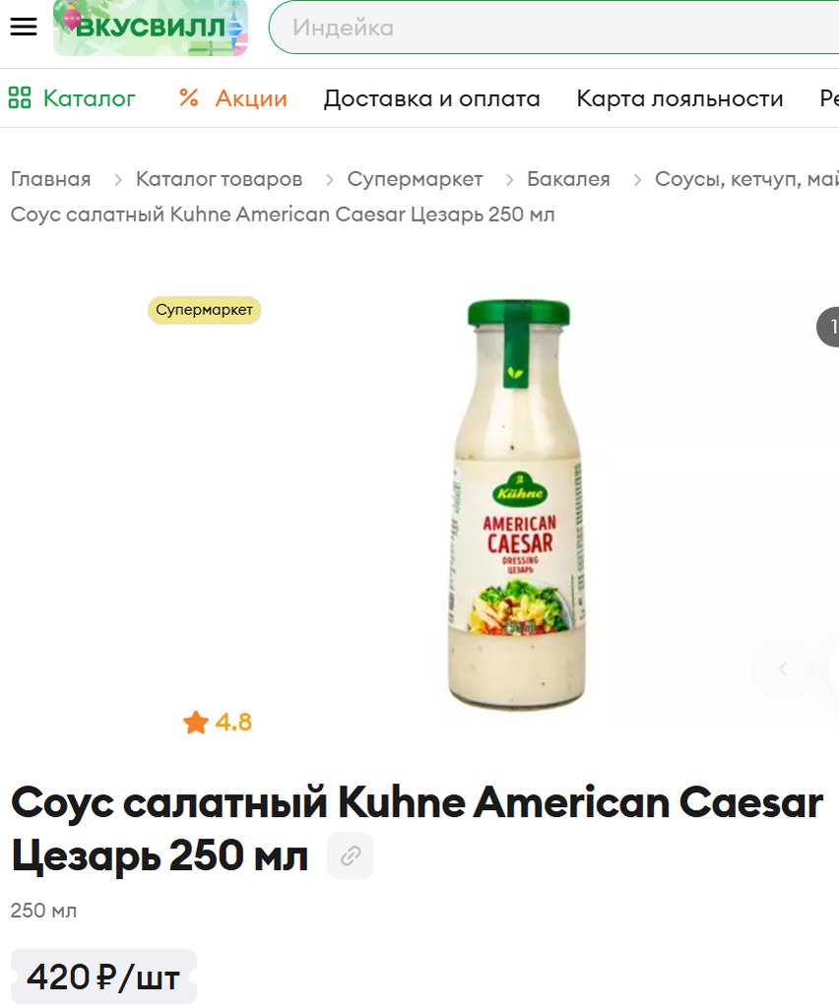Open the Бакалея breadcrumb
This screenshot has width=839, height=1008.
(x=568, y=179)
